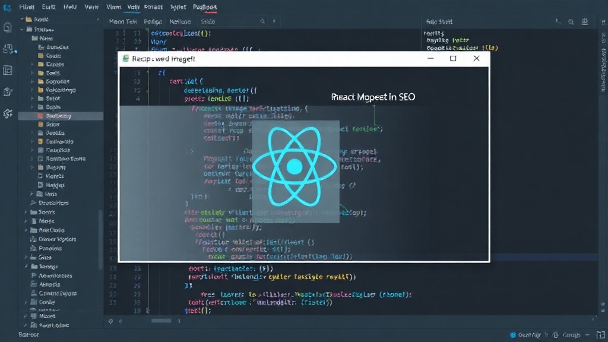Maximize the 'Recip:wed Imegeft' dialog

click(x=453, y=59)
